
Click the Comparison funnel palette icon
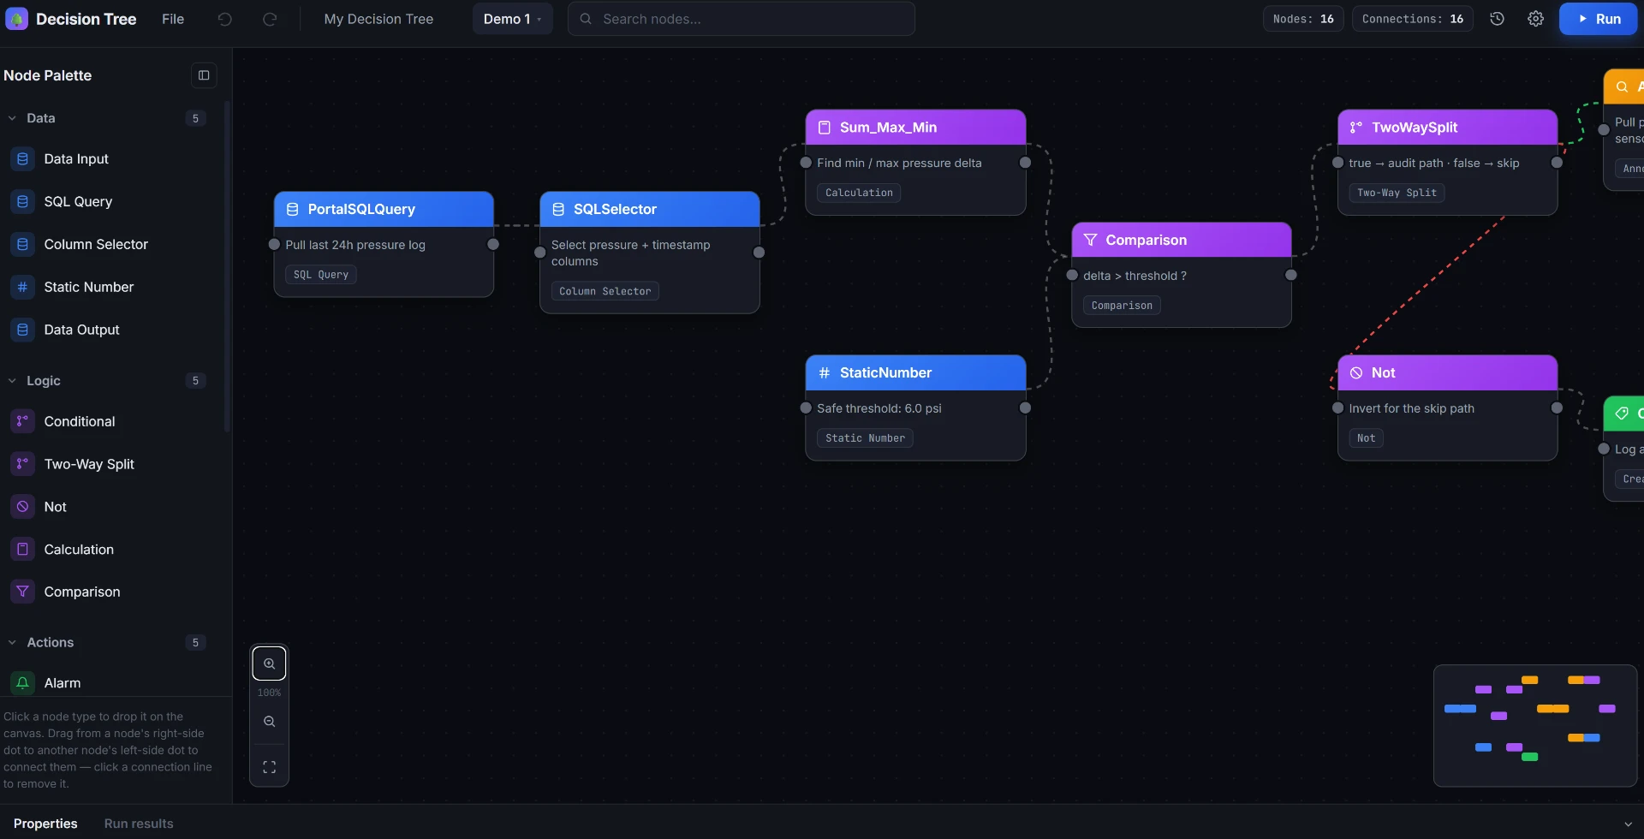pyautogui.click(x=22, y=592)
